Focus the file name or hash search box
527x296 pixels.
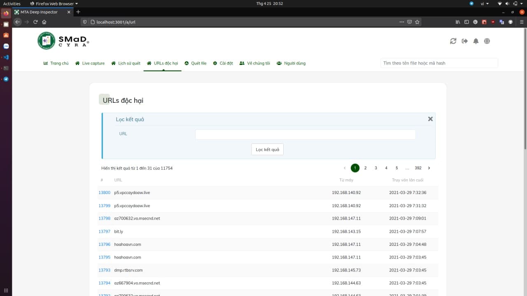439,63
